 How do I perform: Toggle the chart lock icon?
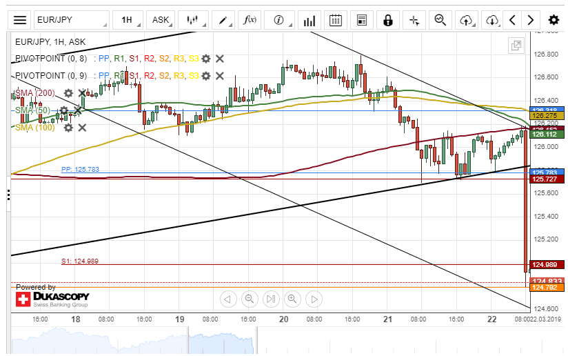pyautogui.click(x=388, y=20)
